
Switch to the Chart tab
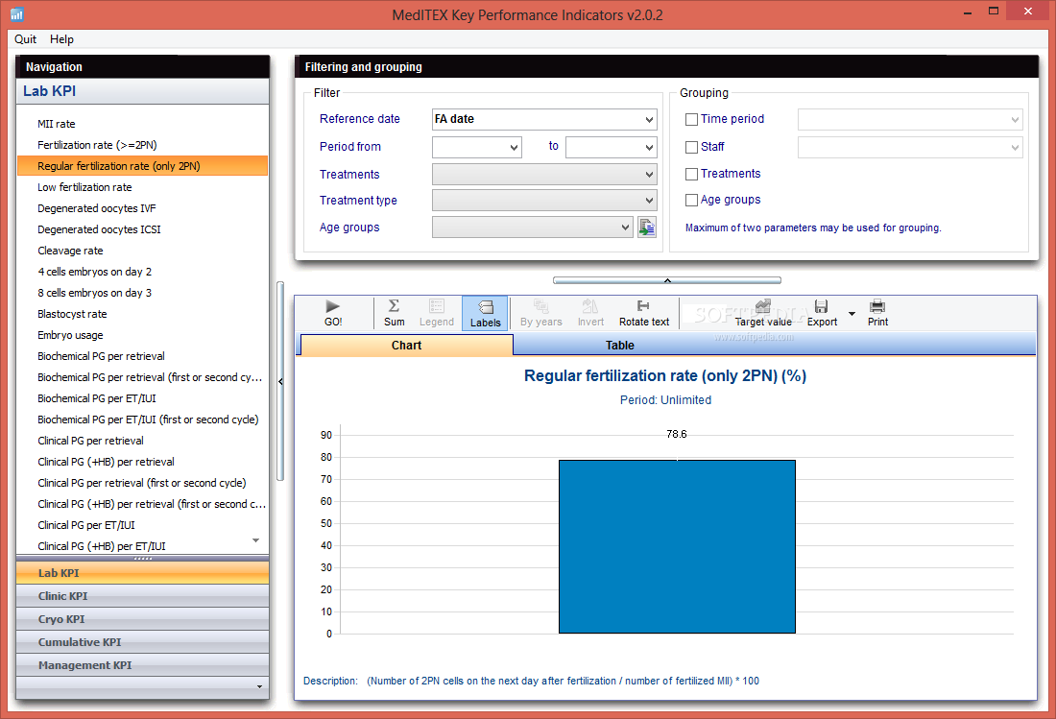click(x=406, y=346)
